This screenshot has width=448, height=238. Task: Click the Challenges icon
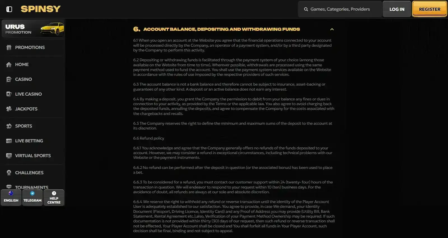(9, 173)
